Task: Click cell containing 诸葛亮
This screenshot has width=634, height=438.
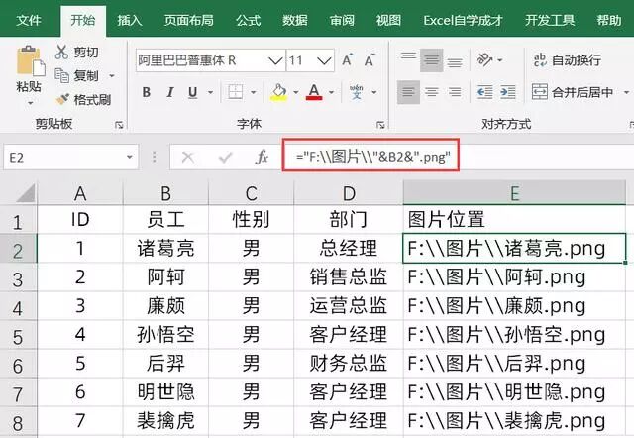Action: [165, 248]
